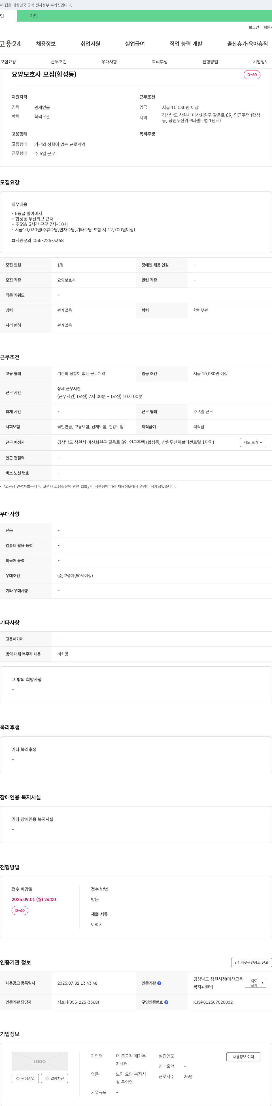Click 근로자수 value 25명

point(188,1076)
